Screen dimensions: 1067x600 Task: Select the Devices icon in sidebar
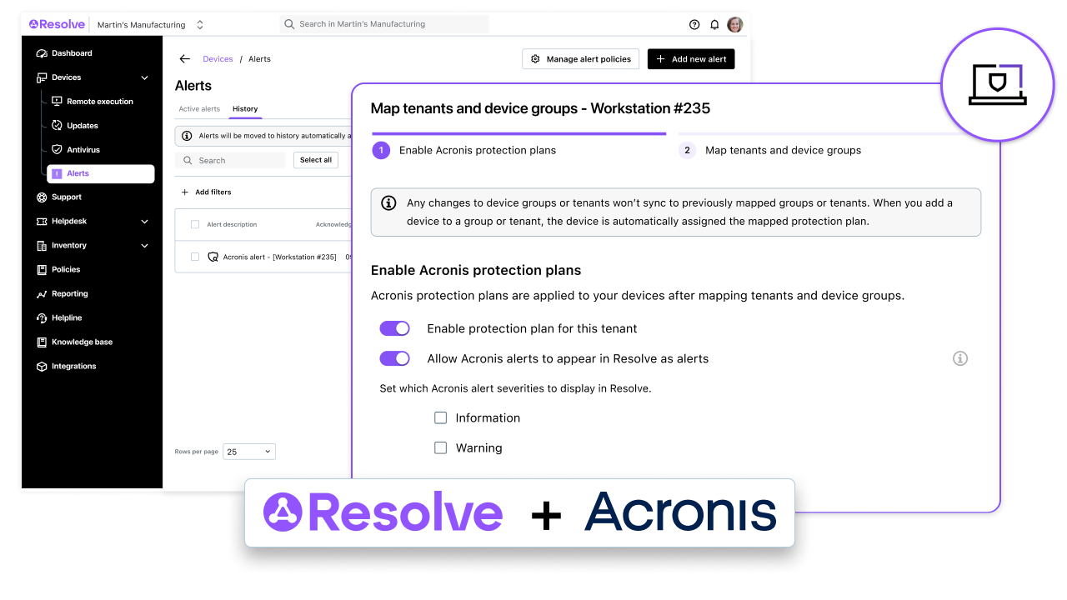pyautogui.click(x=42, y=77)
